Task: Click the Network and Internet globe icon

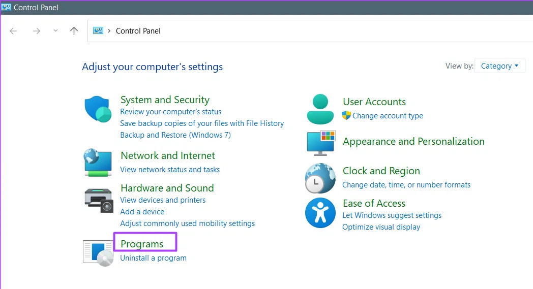Action: pyautogui.click(x=98, y=163)
